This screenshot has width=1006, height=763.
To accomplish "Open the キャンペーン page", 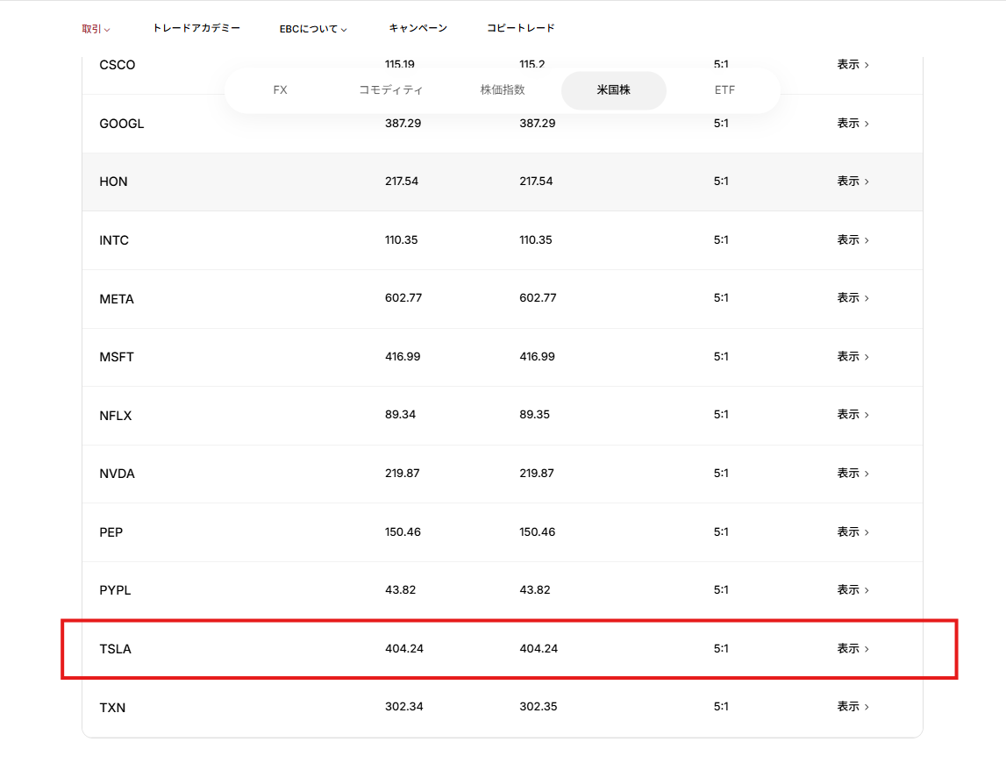I will point(417,28).
